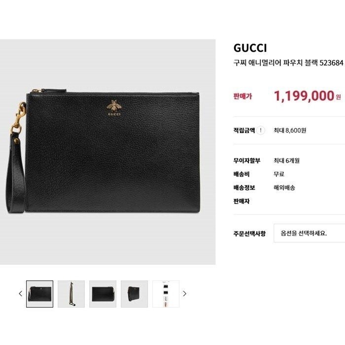The image size is (345, 345).
Task: Click the 1,199,000 sale price
Action: click(x=304, y=96)
